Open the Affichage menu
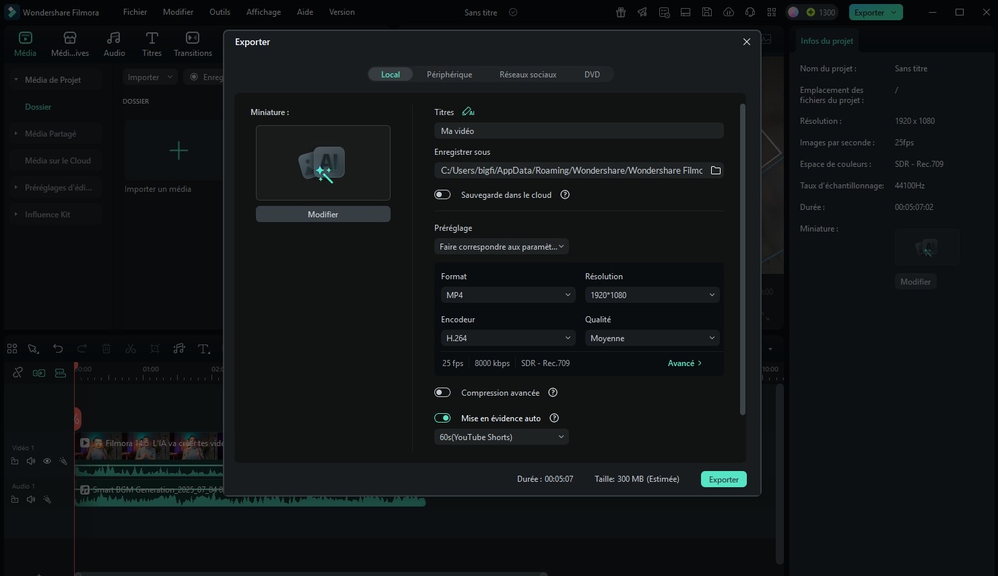 pyautogui.click(x=263, y=12)
